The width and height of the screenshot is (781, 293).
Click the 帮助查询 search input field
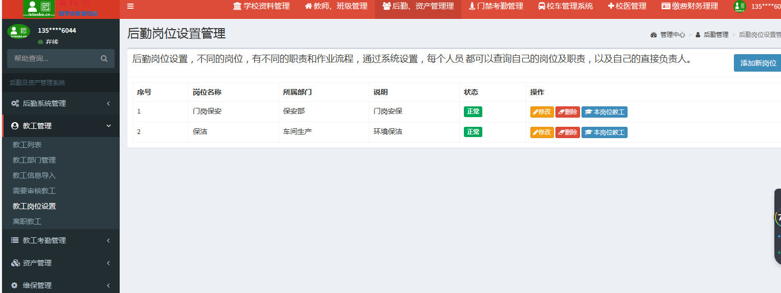[x=53, y=59]
